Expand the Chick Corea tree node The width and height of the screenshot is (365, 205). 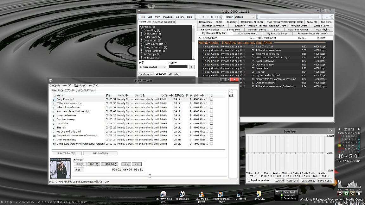point(141,34)
